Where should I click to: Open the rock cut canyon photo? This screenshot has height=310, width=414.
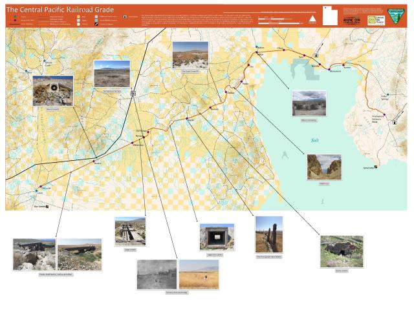(324, 167)
